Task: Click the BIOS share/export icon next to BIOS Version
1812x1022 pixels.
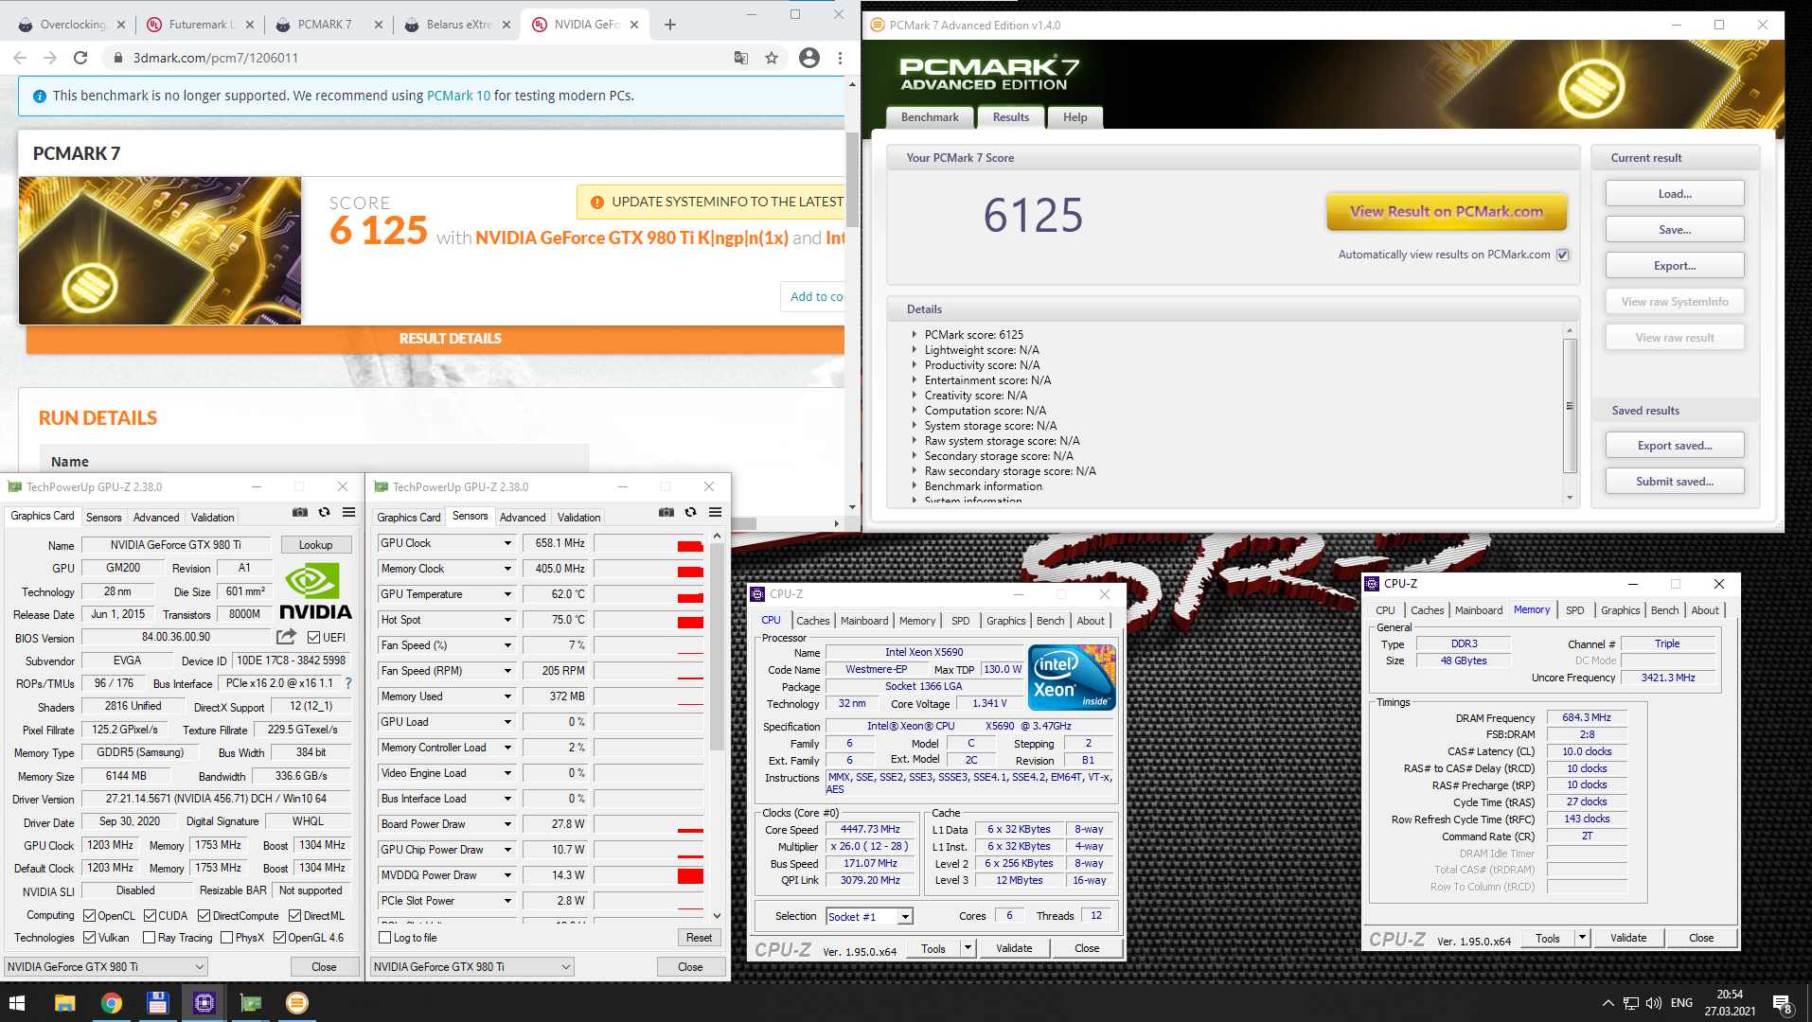Action: point(286,637)
